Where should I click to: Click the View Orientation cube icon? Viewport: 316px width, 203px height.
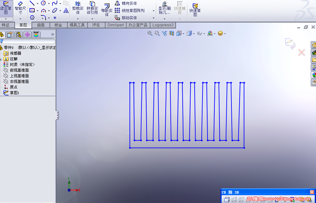tap(179, 33)
